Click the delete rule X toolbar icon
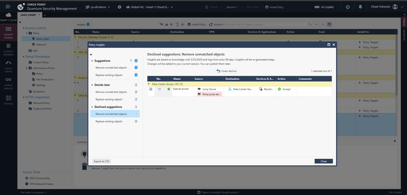Viewport: 407px width, 195px height. pos(171,24)
